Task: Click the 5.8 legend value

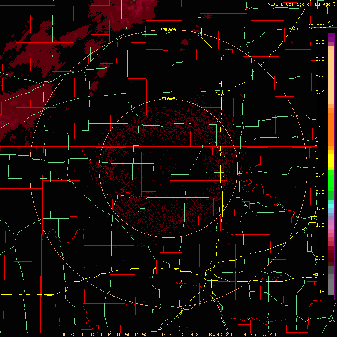Action: (320, 125)
